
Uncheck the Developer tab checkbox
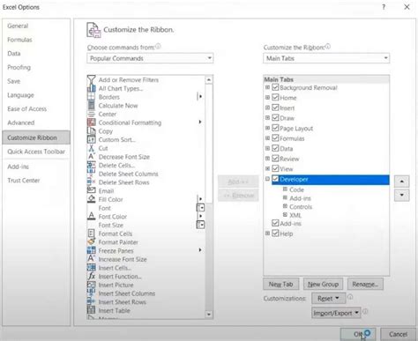tap(275, 179)
